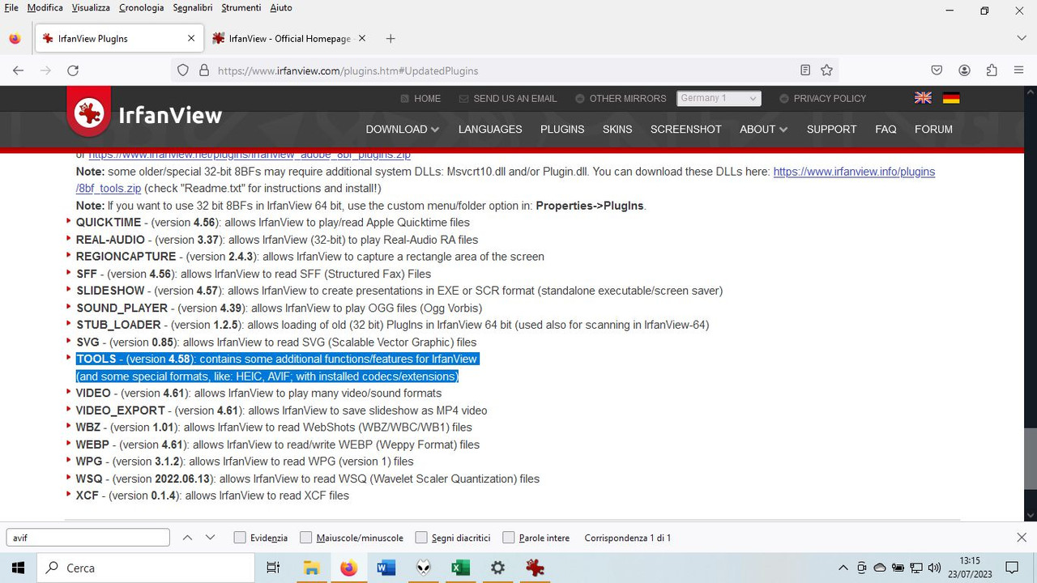Screen dimensions: 1037x583
Task: Go to PLUGINS page
Action: pos(562,129)
